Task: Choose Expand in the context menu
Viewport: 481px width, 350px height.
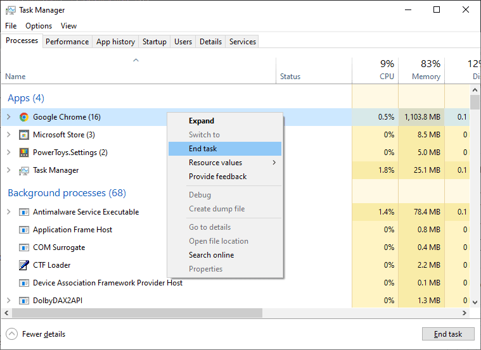Action: [225, 121]
